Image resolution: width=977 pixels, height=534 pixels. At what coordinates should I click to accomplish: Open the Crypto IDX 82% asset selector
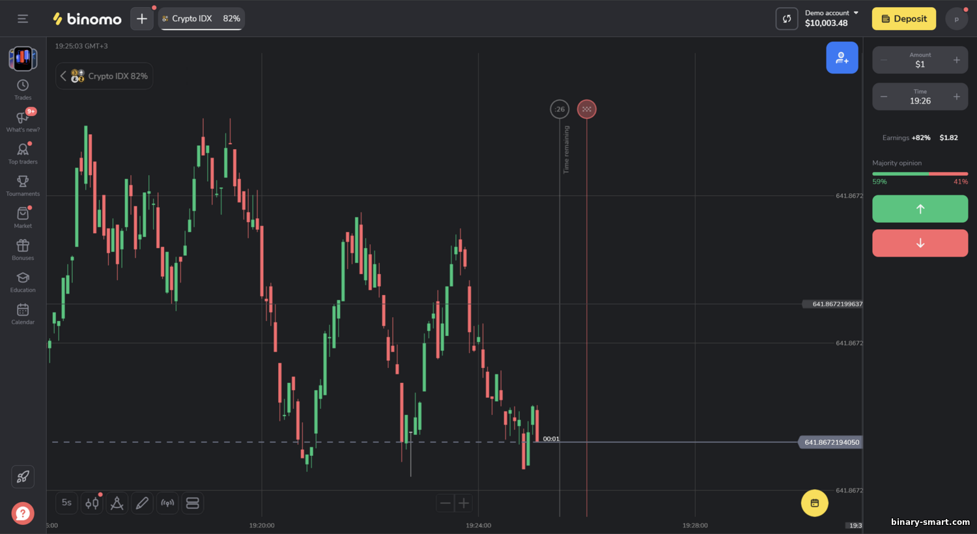click(x=105, y=76)
